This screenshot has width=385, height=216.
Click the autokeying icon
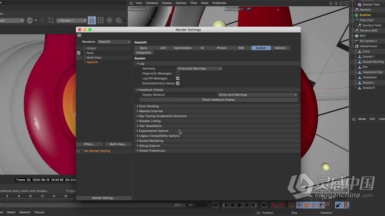tap(282, 205)
